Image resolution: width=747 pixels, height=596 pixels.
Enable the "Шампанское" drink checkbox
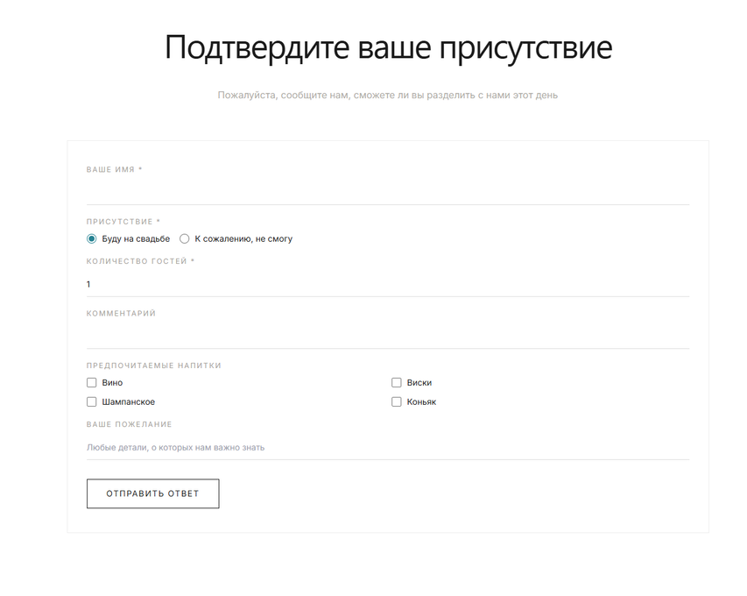tap(92, 402)
